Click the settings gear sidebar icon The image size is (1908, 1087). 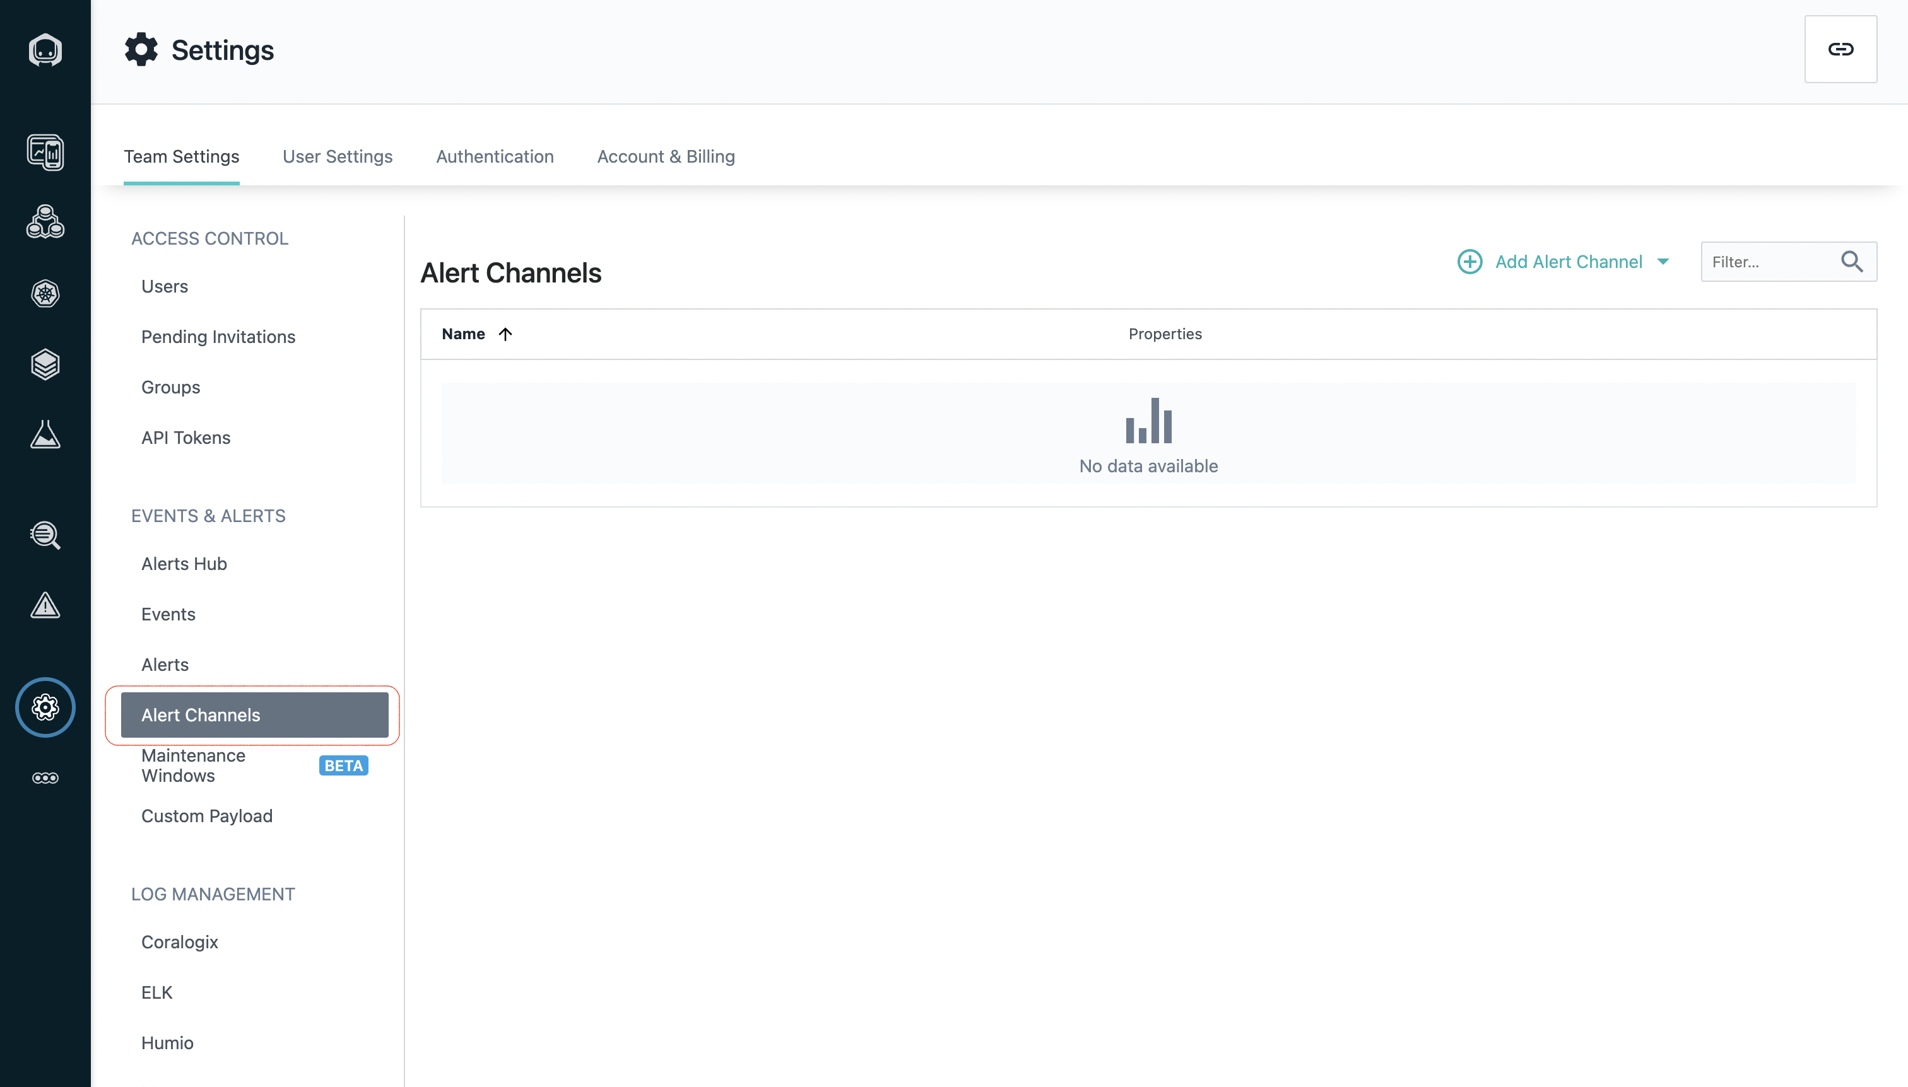coord(45,707)
